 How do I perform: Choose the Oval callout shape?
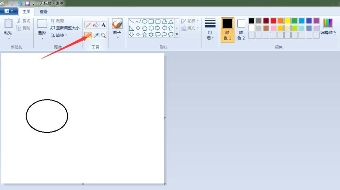coord(164,34)
